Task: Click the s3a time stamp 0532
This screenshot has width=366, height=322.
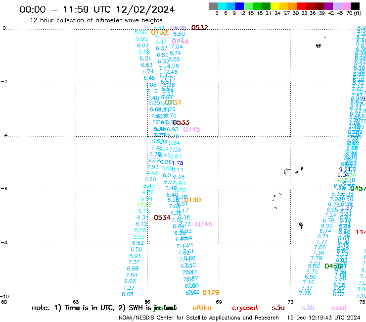Action: [200, 28]
